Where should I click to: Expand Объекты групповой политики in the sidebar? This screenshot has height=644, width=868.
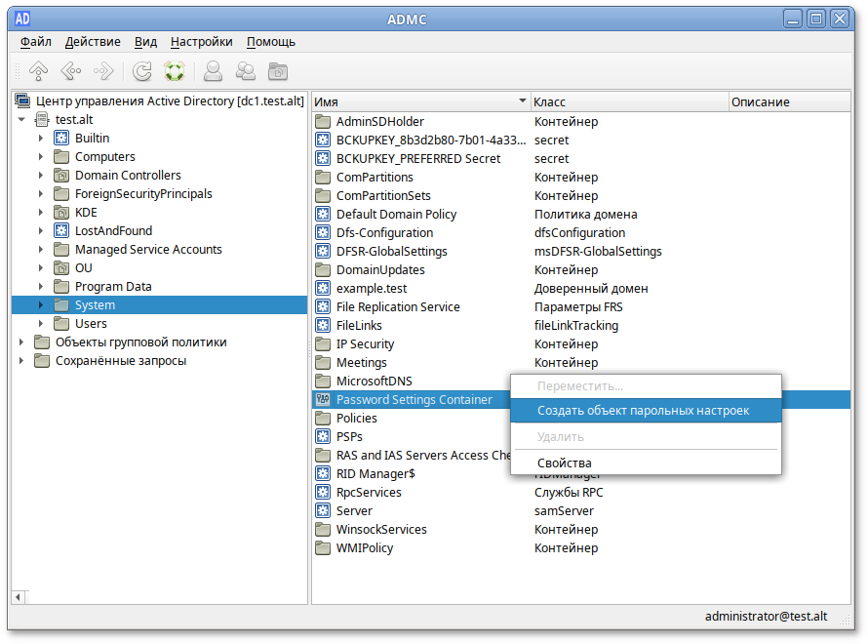tap(21, 342)
